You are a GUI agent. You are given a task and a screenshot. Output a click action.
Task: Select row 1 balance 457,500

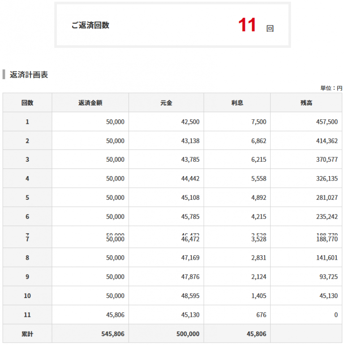pyautogui.click(x=327, y=122)
